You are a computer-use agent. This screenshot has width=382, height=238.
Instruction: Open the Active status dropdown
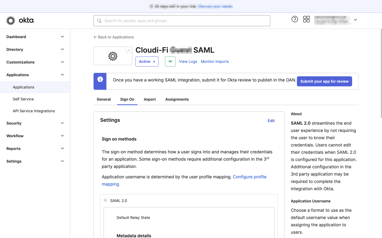[x=147, y=61]
